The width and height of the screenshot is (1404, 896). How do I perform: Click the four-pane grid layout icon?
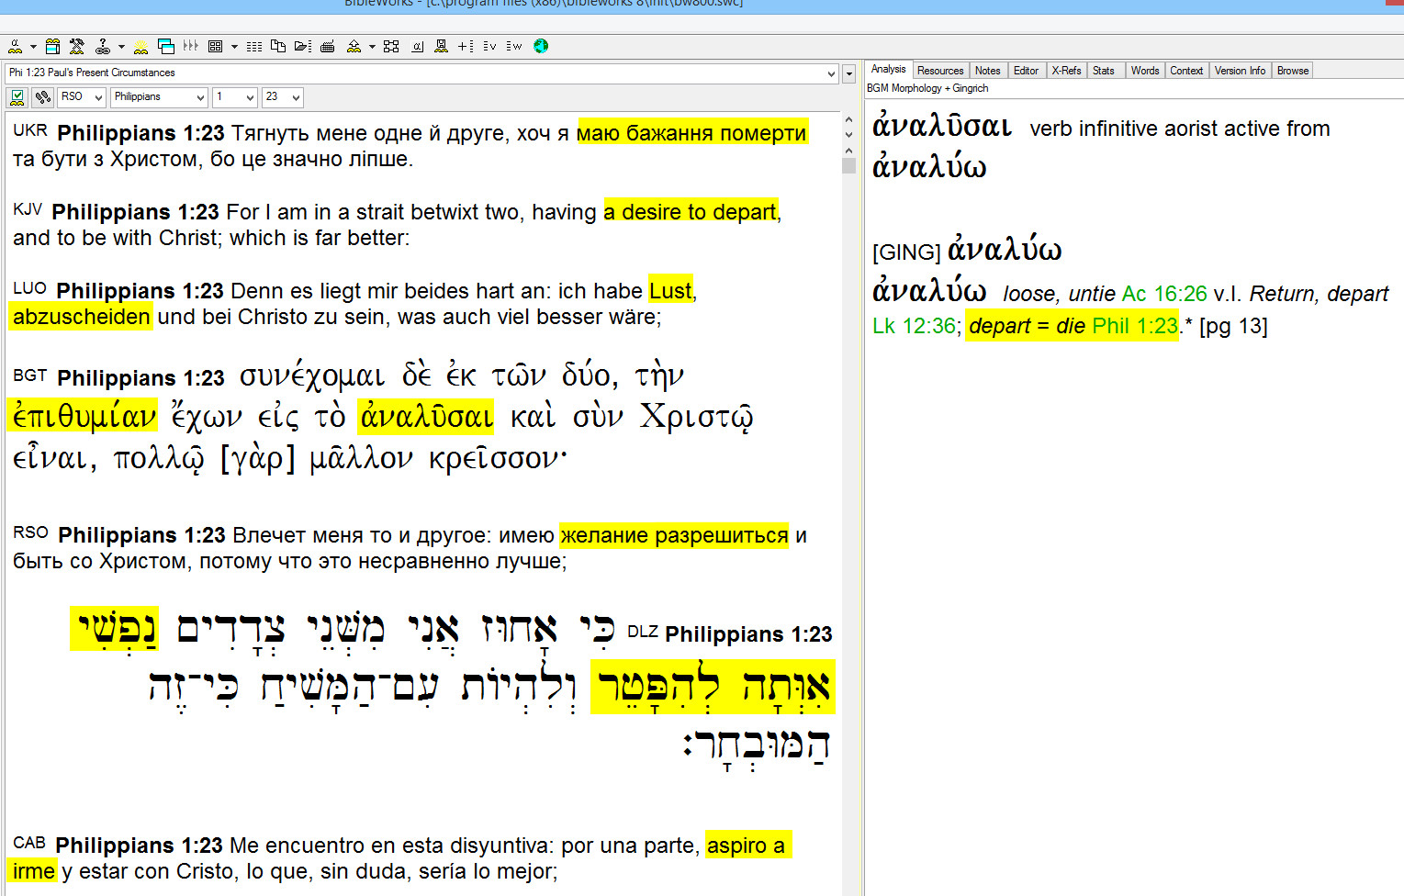[216, 46]
